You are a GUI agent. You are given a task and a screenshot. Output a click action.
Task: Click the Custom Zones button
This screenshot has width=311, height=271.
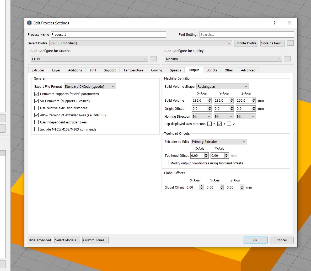tap(95, 240)
